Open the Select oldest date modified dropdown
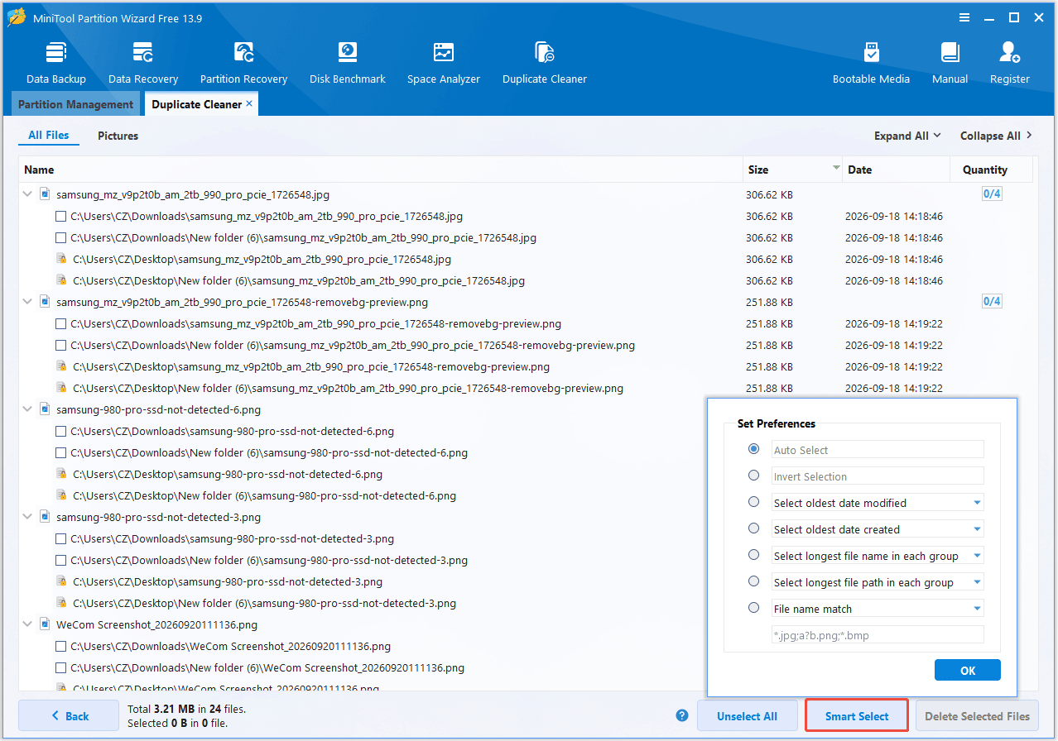This screenshot has height=741, width=1058. point(878,503)
